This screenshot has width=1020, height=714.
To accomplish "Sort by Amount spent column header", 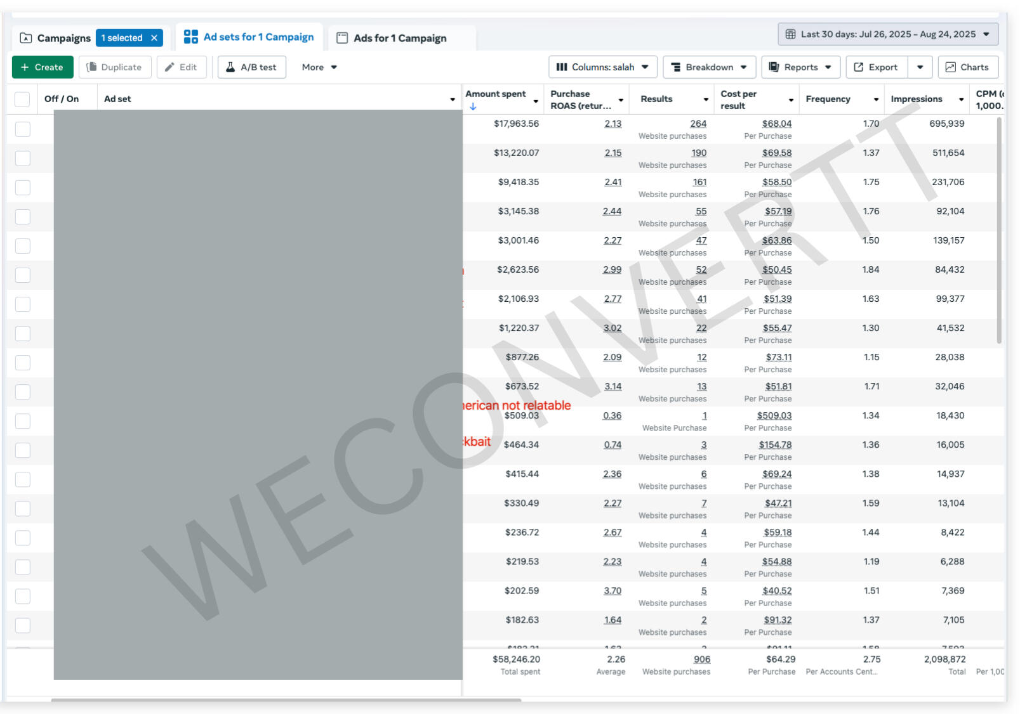I will click(496, 94).
